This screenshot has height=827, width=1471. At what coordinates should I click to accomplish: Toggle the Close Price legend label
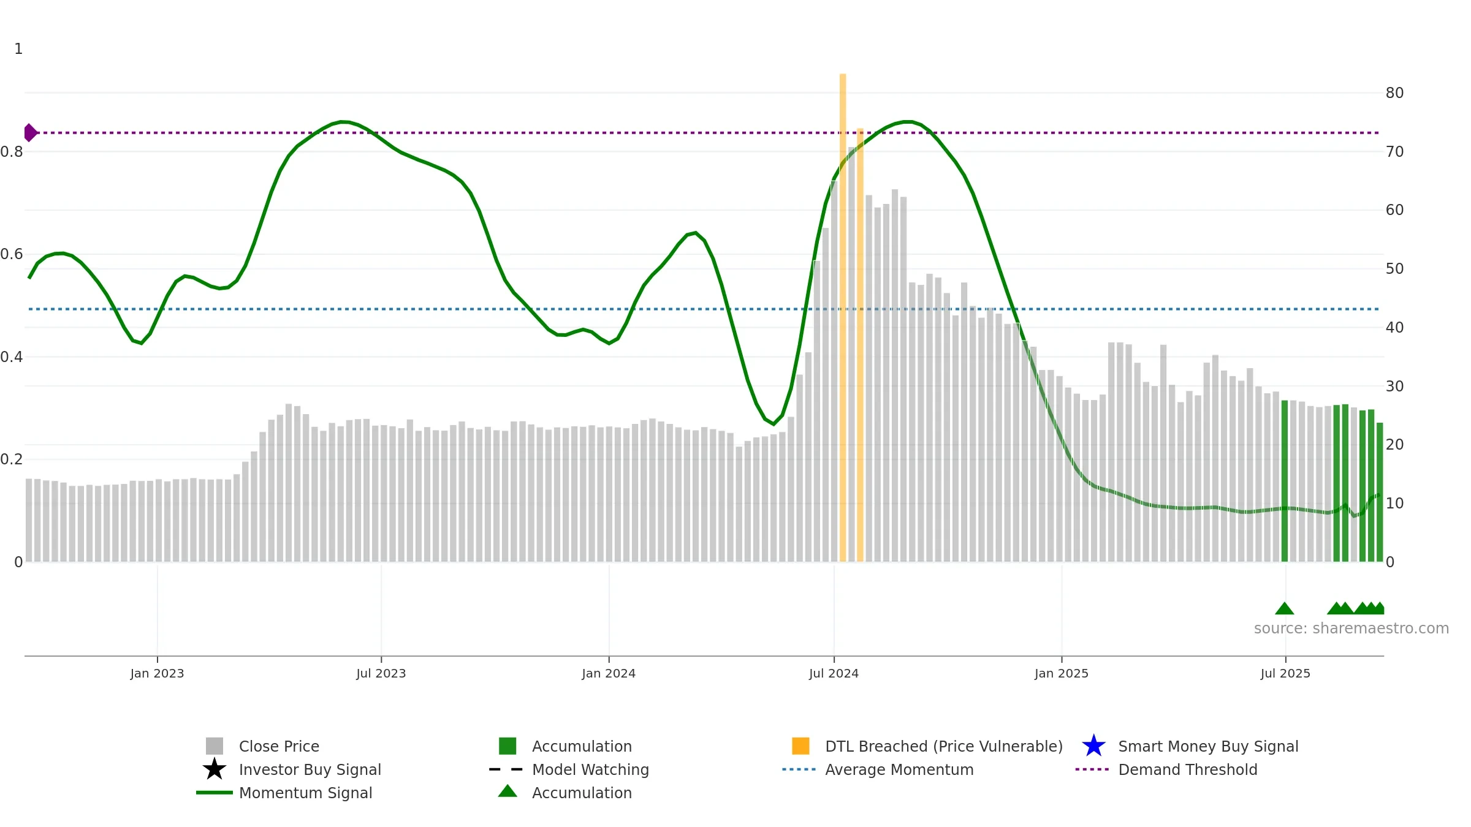click(279, 746)
